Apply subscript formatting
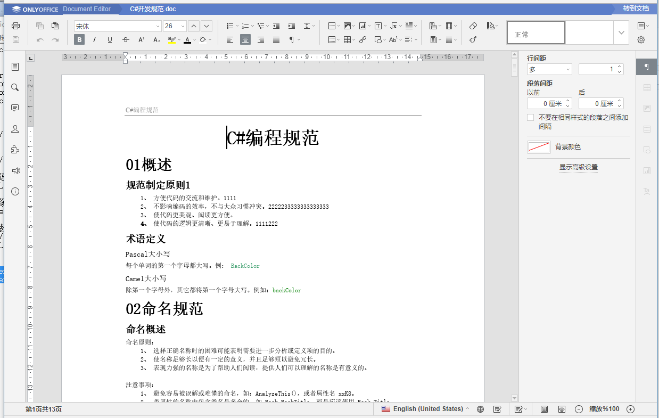The width and height of the screenshot is (659, 418). pos(156,39)
